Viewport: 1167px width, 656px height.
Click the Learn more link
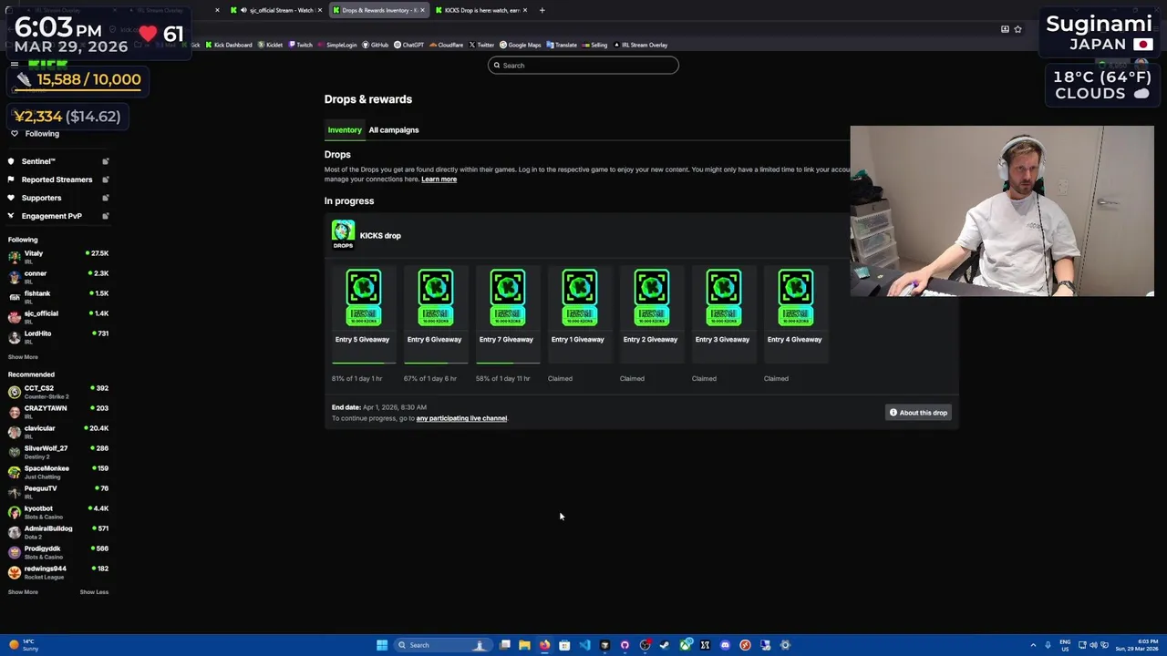pos(439,179)
